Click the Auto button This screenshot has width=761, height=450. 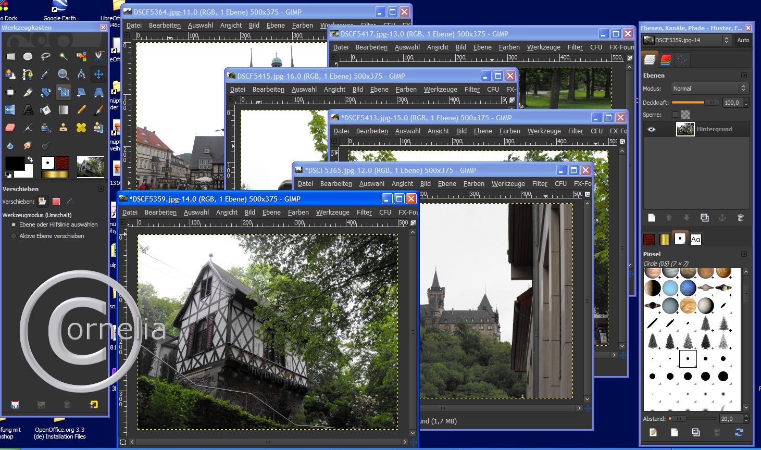(743, 40)
